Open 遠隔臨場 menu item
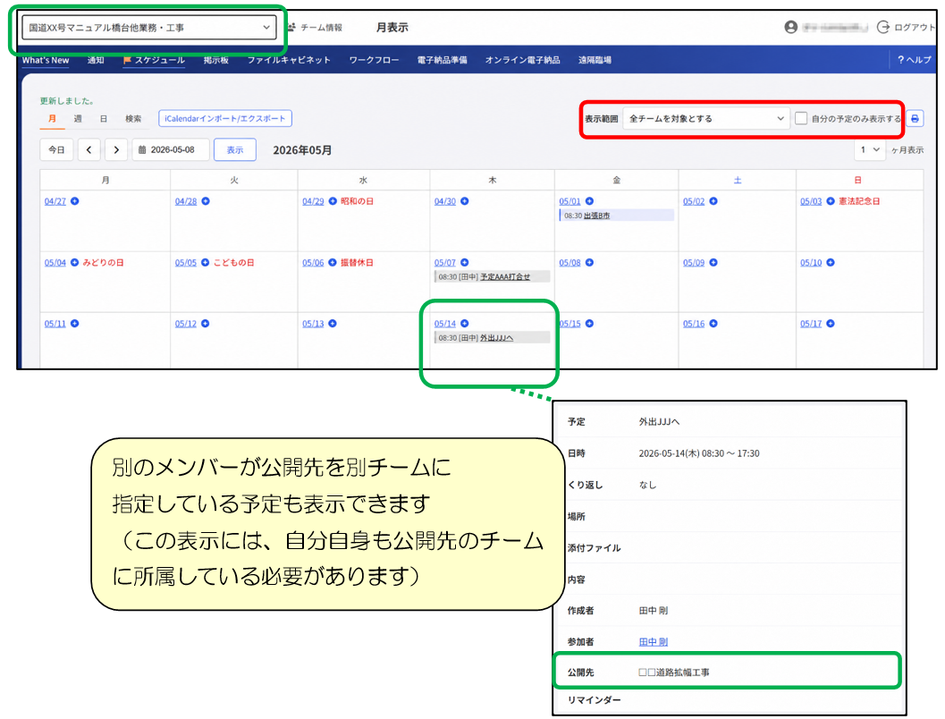The width and height of the screenshot is (945, 719). tap(595, 60)
